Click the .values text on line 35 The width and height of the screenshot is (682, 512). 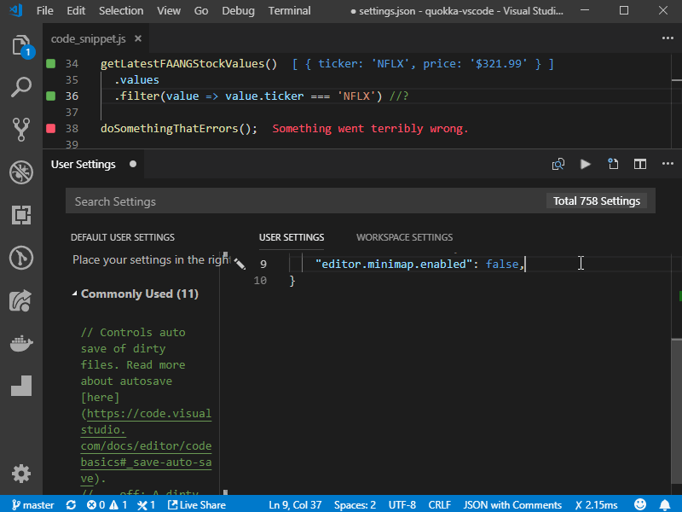coord(136,79)
